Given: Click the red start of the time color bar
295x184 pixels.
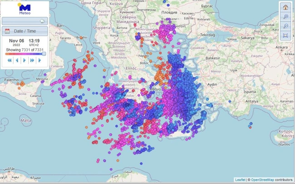Looking at the screenshot, I should [x=7, y=54].
